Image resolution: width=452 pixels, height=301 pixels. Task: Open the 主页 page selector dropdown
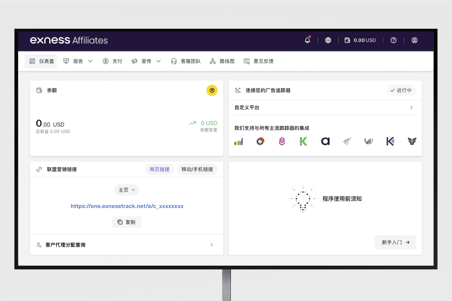(x=126, y=190)
